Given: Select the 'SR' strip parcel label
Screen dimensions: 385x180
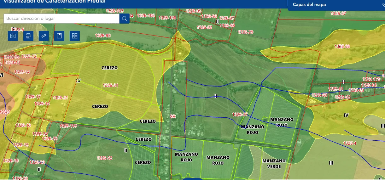Looking at the screenshot, I should click(x=172, y=116).
